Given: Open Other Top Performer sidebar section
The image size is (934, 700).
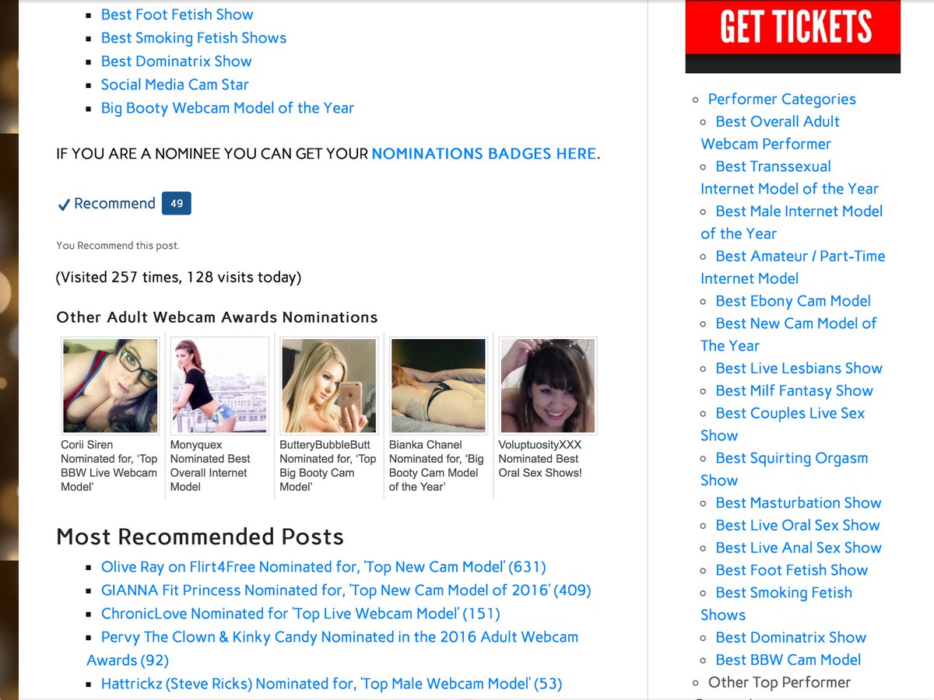Looking at the screenshot, I should point(779,683).
